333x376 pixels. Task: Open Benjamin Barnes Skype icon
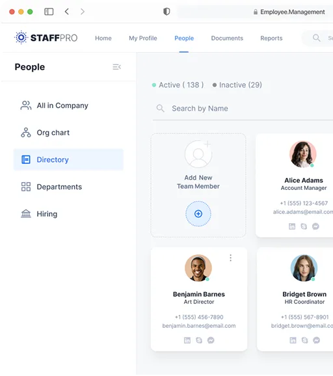point(199,340)
